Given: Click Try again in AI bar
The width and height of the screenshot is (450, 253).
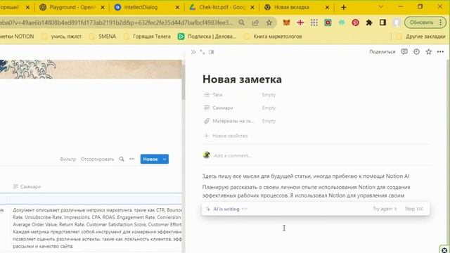Looking at the screenshot, I should coord(385,209).
